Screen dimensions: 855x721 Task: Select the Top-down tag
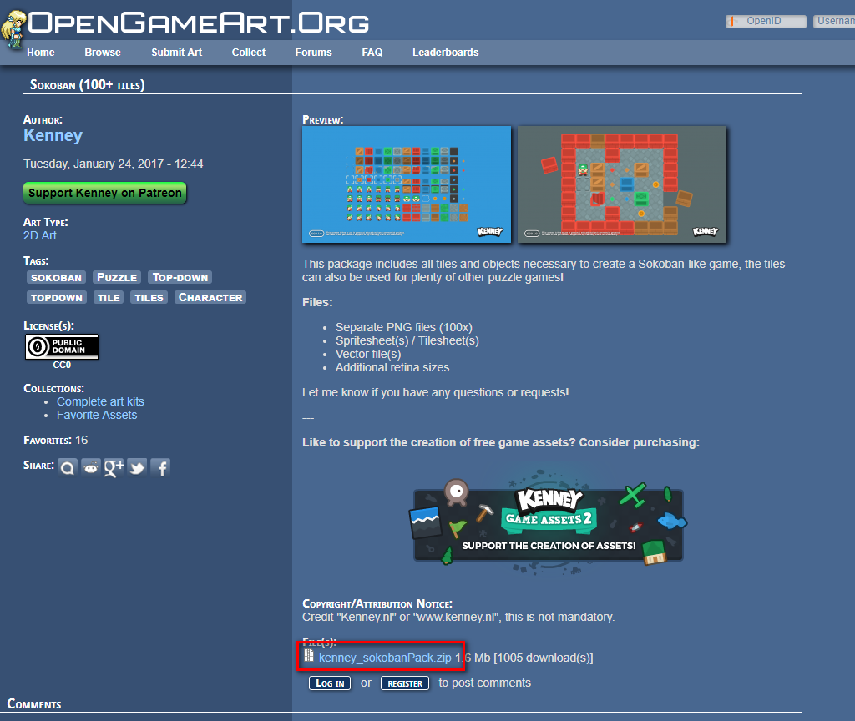tap(180, 277)
